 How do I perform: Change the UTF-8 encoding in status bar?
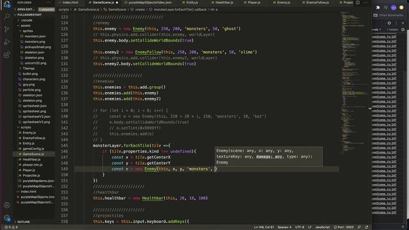pos(300,227)
